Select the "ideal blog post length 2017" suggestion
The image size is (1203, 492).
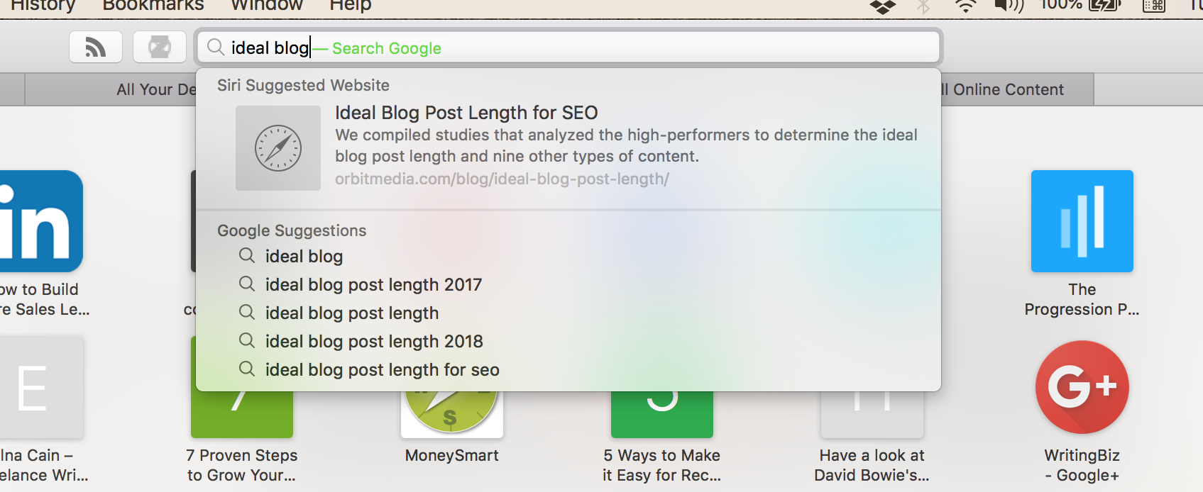click(373, 285)
